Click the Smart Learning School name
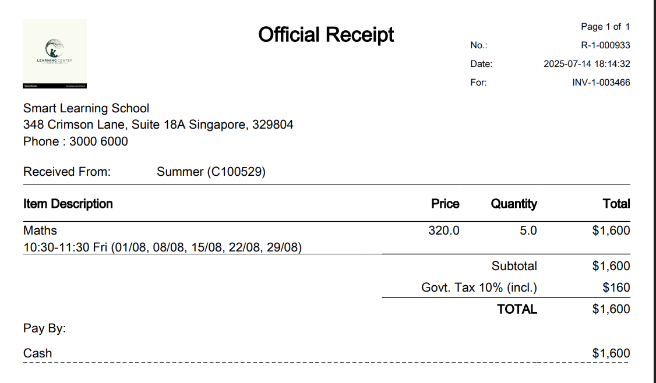Screen dimensions: 656x383 [86, 108]
